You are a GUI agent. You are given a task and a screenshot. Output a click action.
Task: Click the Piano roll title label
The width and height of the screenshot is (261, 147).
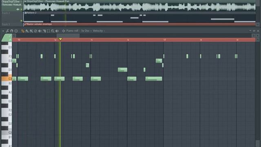(72, 31)
